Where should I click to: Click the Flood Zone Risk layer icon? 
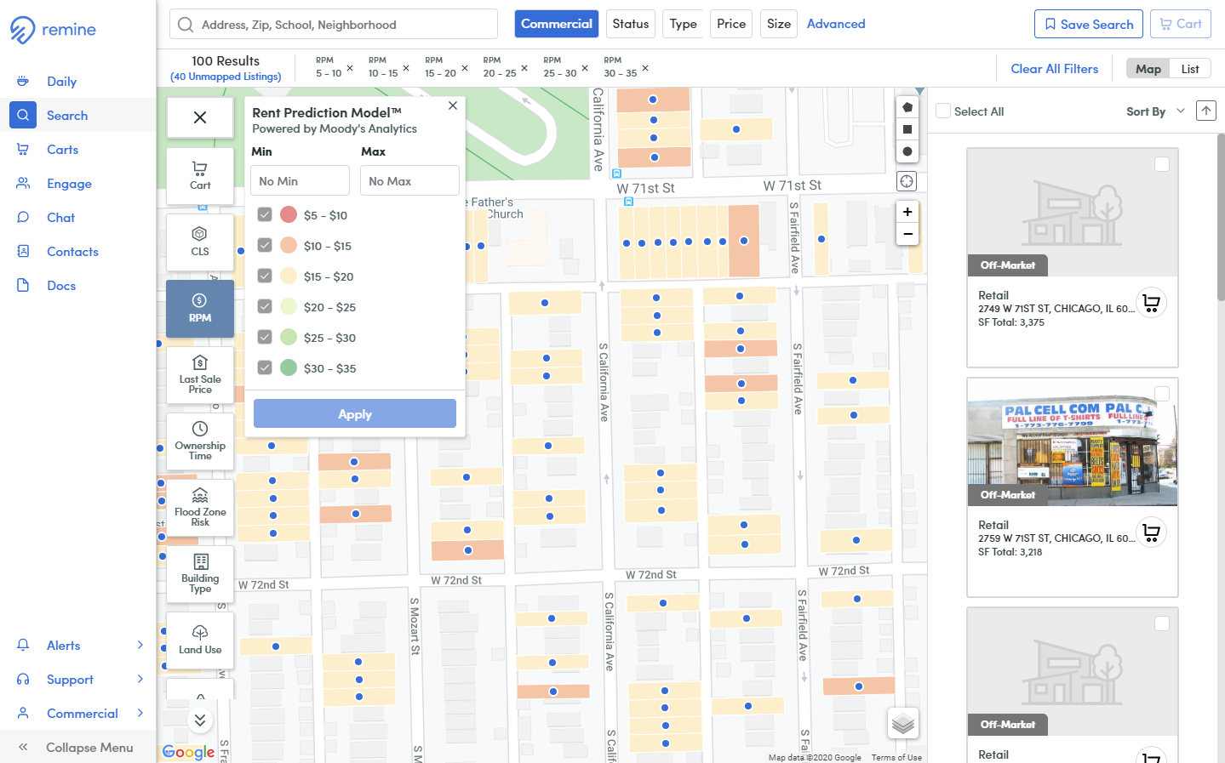coord(200,506)
